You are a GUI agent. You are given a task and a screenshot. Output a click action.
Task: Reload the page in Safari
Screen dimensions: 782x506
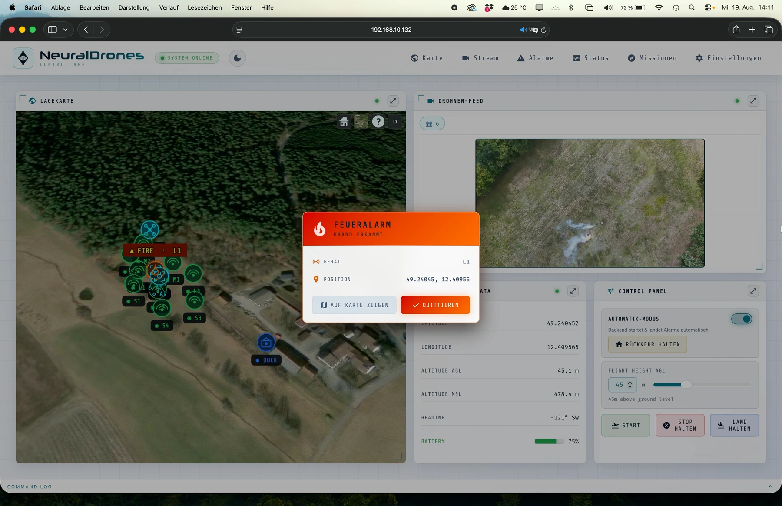(x=543, y=30)
